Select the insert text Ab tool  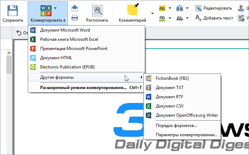[180, 9]
